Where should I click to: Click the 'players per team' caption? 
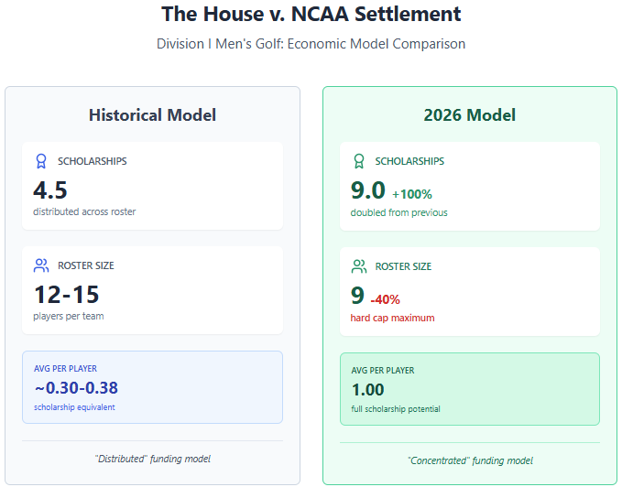click(69, 317)
